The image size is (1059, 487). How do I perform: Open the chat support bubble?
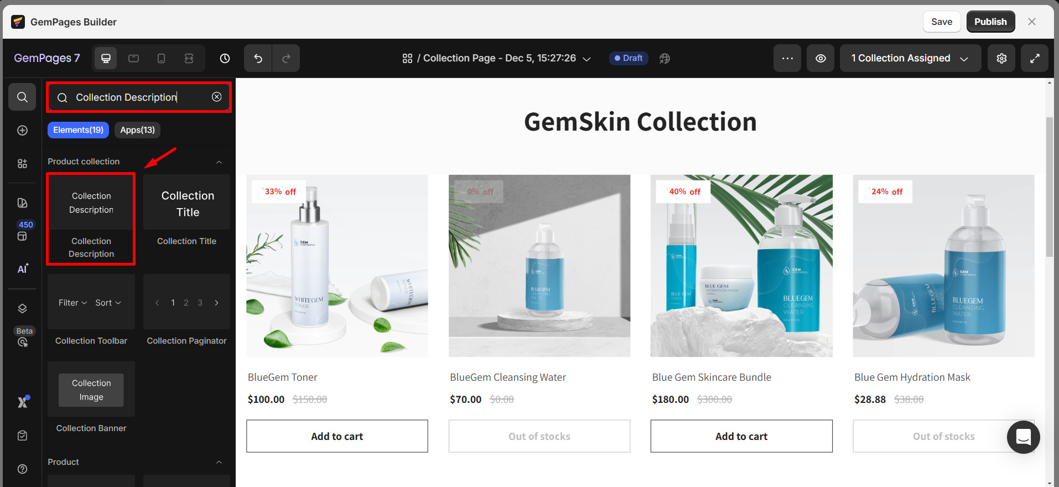click(x=1024, y=437)
